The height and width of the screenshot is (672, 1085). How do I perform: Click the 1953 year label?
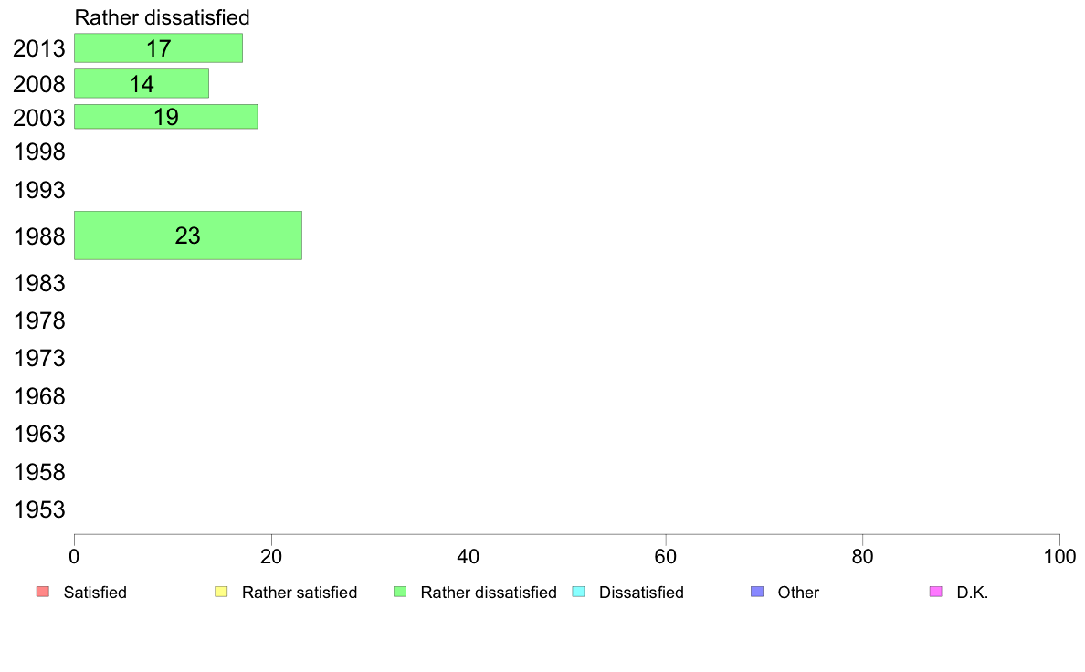click(x=39, y=510)
